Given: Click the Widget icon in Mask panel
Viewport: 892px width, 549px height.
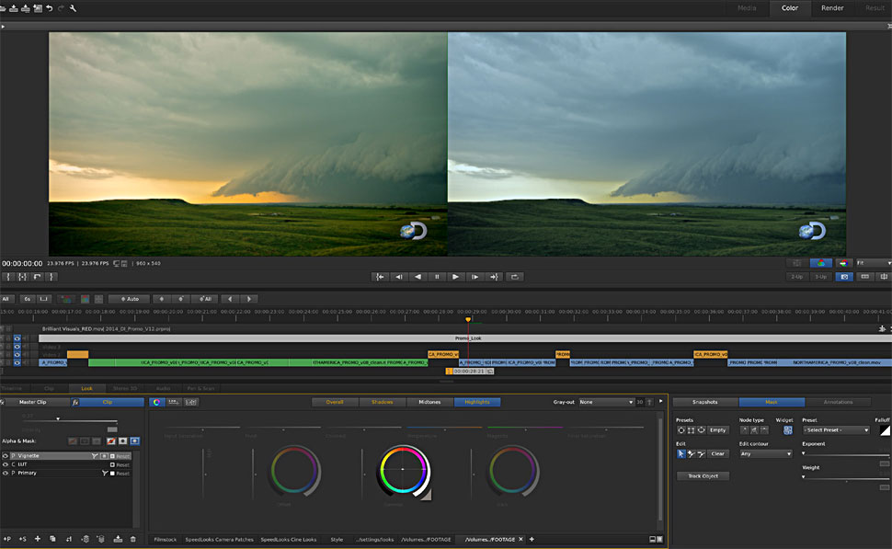Looking at the screenshot, I should point(787,430).
